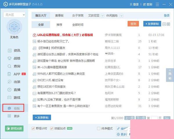
Task: Click the top 发表新帖 button
Action: pyautogui.click(x=152, y=24)
